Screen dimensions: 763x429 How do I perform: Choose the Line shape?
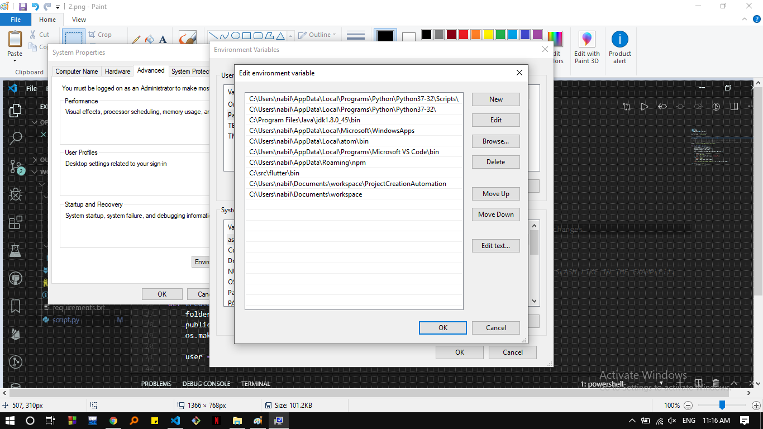tap(214, 35)
